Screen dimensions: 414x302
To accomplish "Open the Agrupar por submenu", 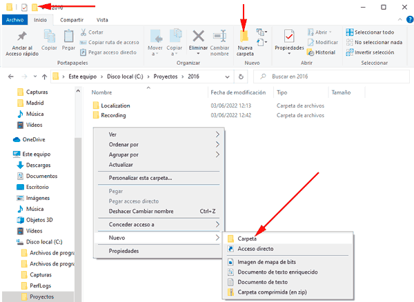I will click(x=159, y=154).
